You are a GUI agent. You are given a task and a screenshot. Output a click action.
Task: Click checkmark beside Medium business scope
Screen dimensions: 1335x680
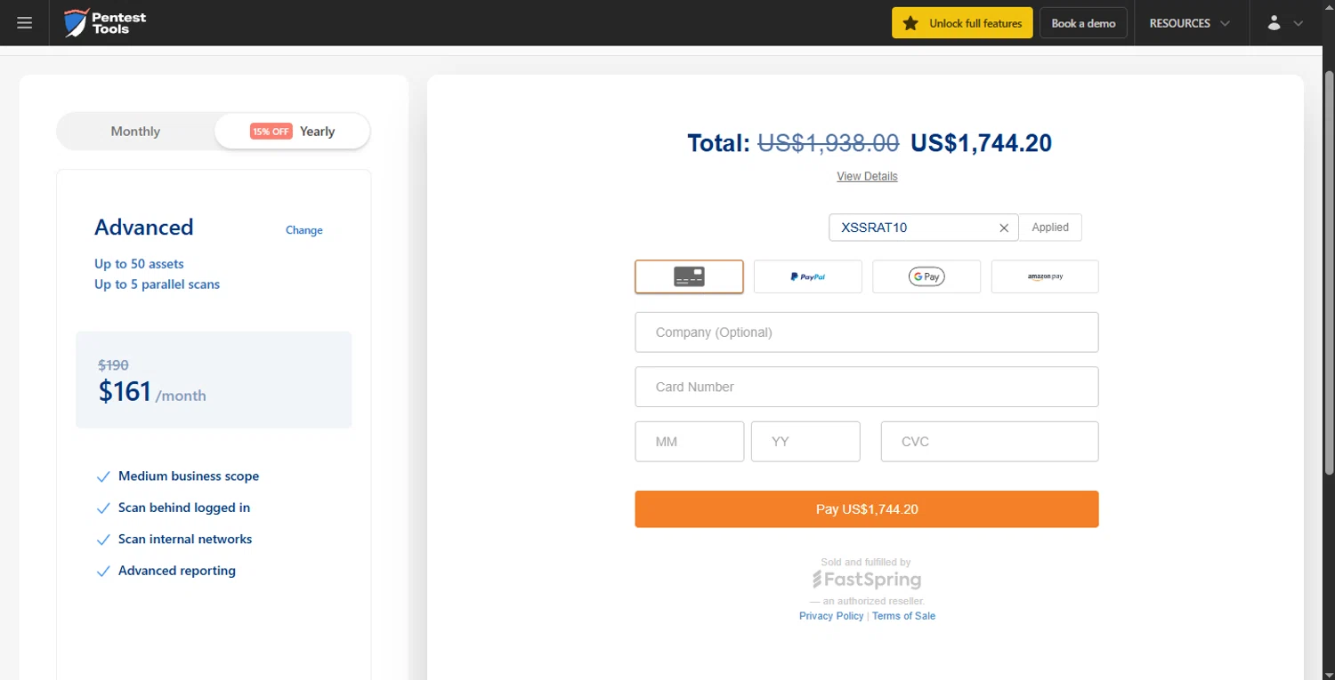[x=102, y=477]
